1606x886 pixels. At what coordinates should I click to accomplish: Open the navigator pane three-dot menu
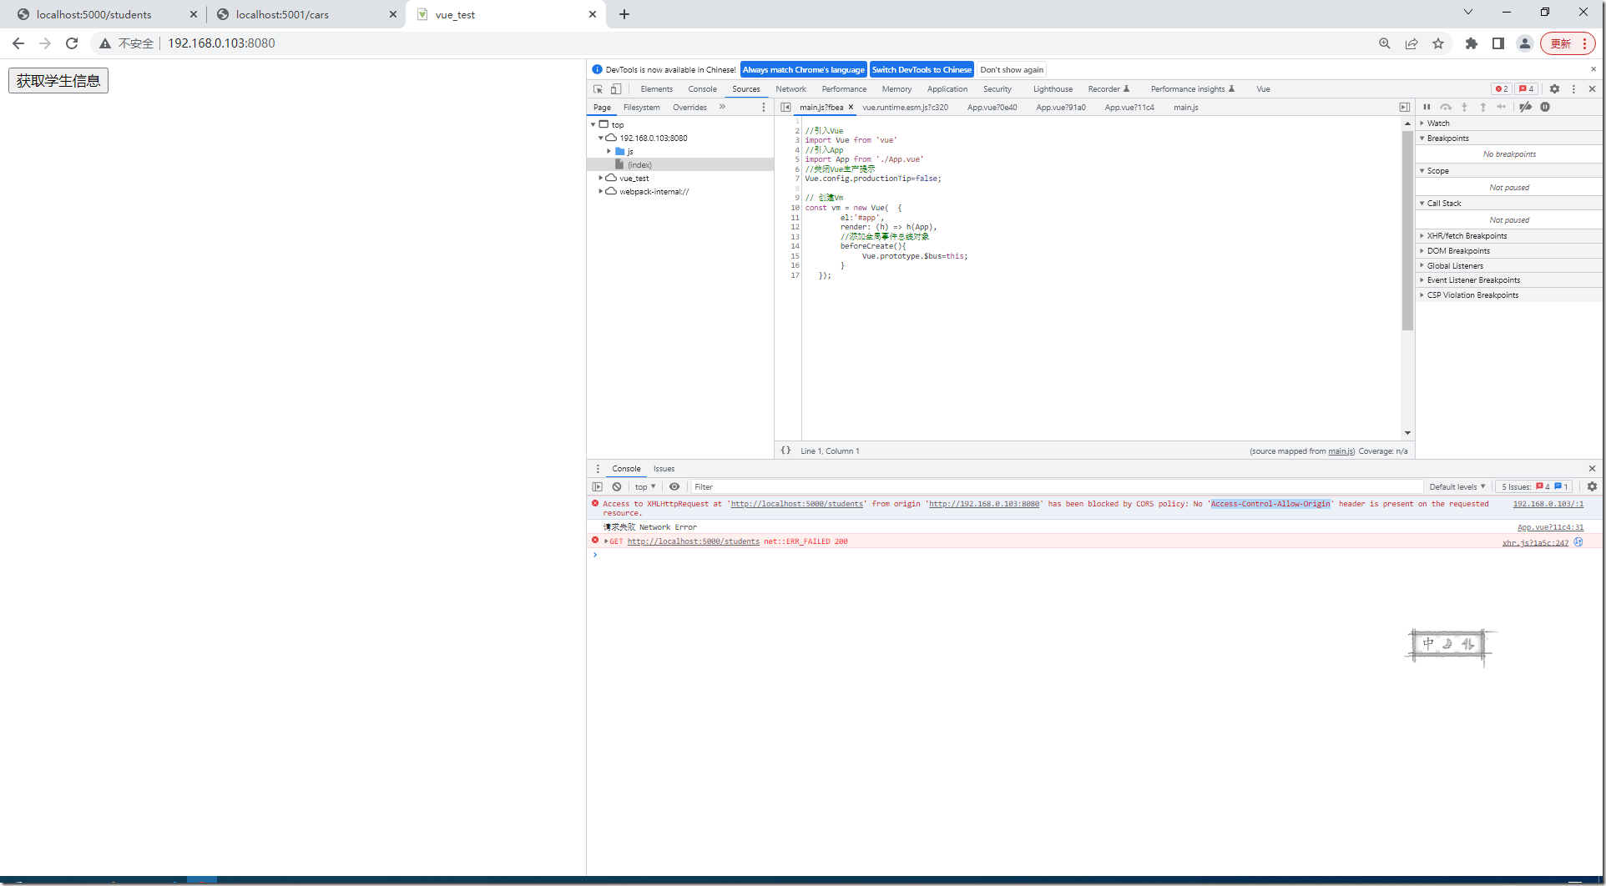[x=763, y=108]
